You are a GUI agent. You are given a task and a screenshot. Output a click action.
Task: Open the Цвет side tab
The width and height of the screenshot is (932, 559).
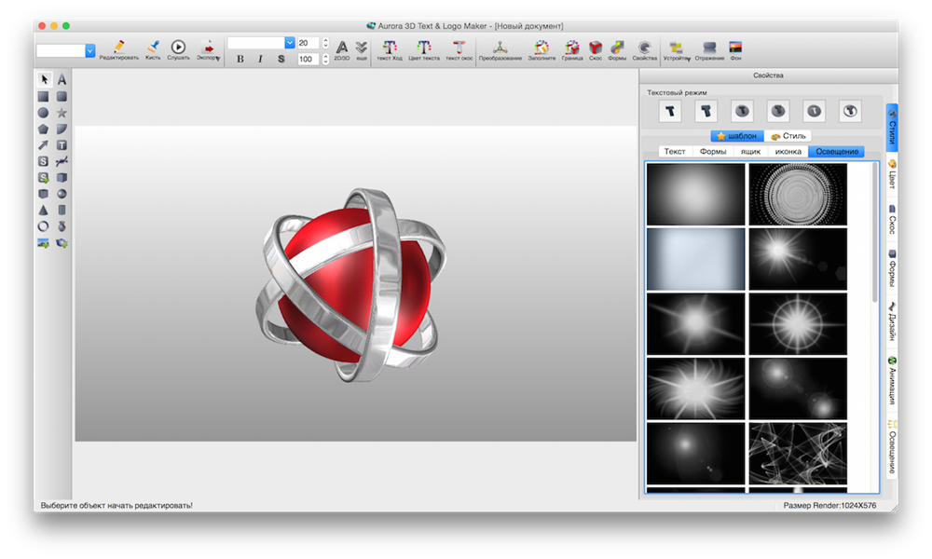pyautogui.click(x=892, y=174)
